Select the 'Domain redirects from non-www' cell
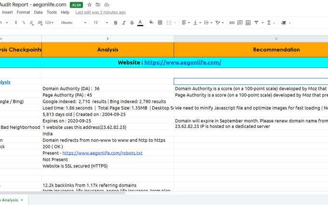Screen dimensions: 328x205 (x=108, y=140)
